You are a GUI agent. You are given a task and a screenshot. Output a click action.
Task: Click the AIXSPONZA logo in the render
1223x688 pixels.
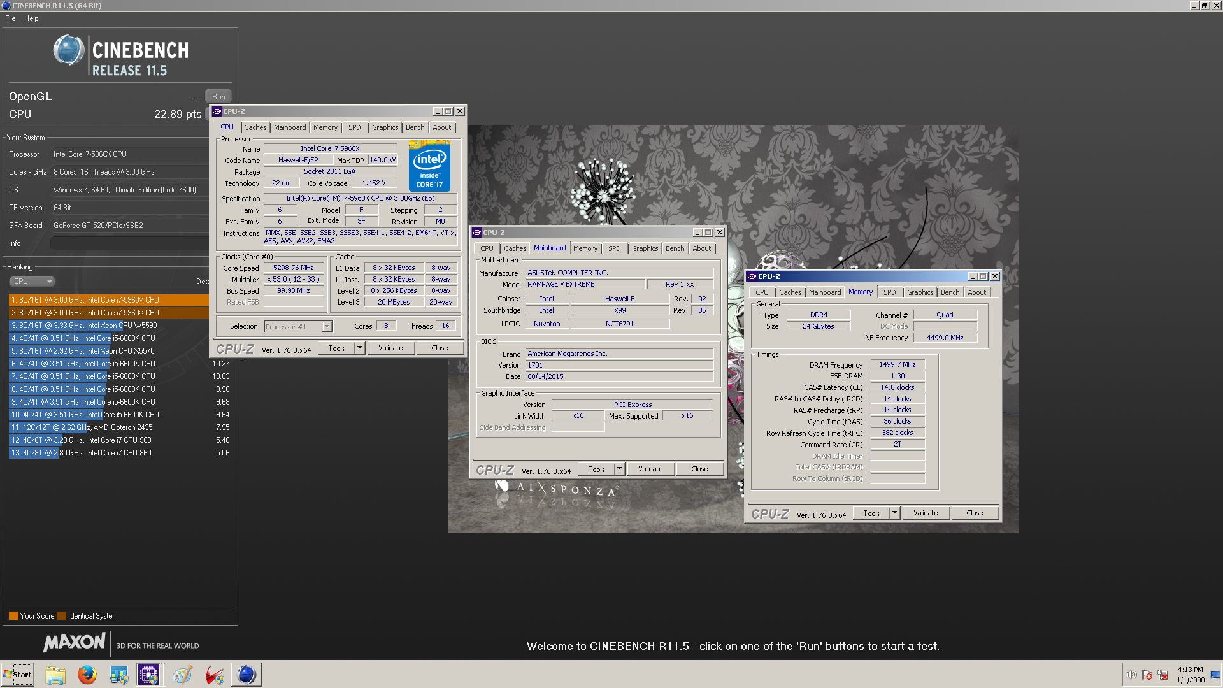tap(556, 489)
